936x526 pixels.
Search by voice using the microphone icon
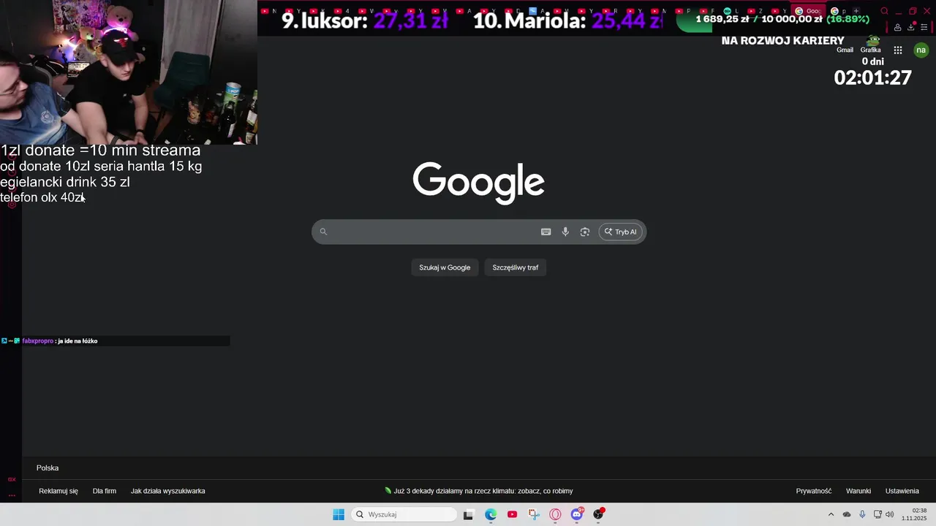point(565,232)
